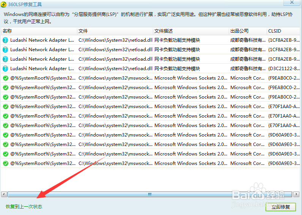Click the 文件 column header

tap(115, 31)
